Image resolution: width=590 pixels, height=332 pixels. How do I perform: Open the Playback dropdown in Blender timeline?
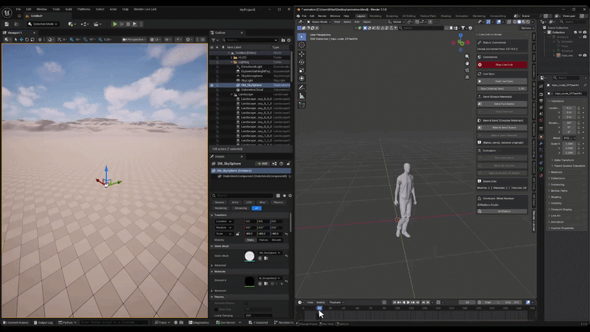pos(336,302)
